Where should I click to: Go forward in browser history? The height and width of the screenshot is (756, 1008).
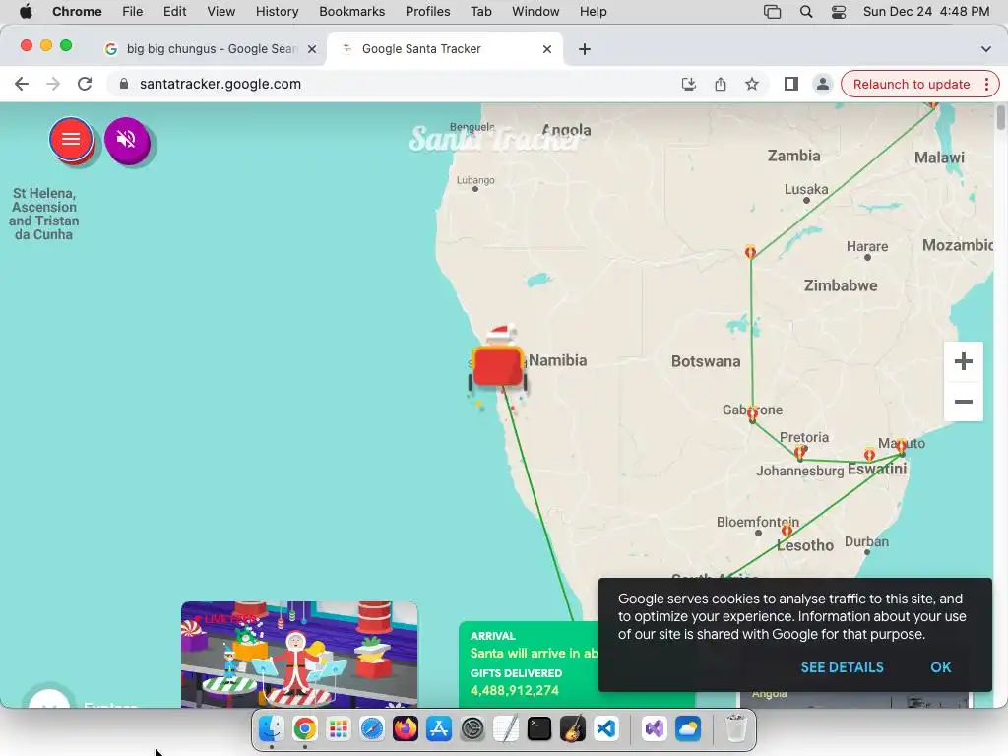coord(53,84)
